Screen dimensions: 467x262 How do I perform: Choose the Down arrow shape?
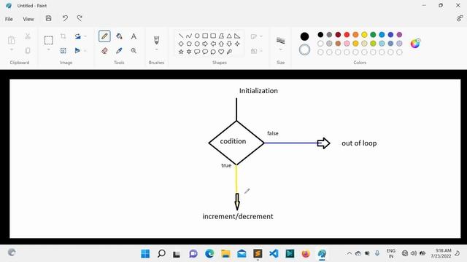pos(229,44)
